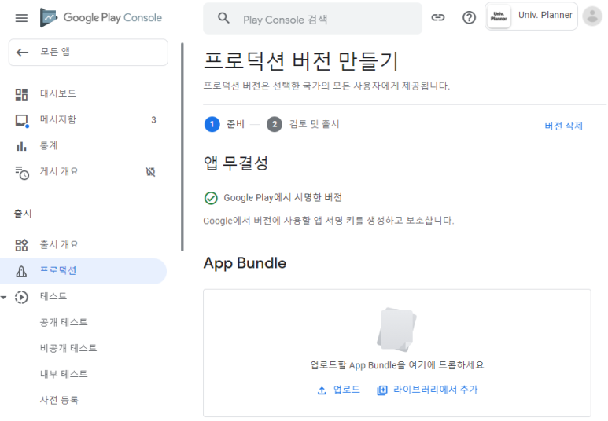The height and width of the screenshot is (421, 608).
Task: Click the 앱 무결성 heading
Action: click(236, 163)
